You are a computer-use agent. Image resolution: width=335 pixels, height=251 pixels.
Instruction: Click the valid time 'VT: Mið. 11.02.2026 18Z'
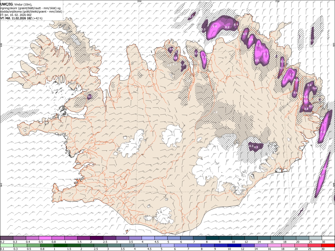point(16,18)
